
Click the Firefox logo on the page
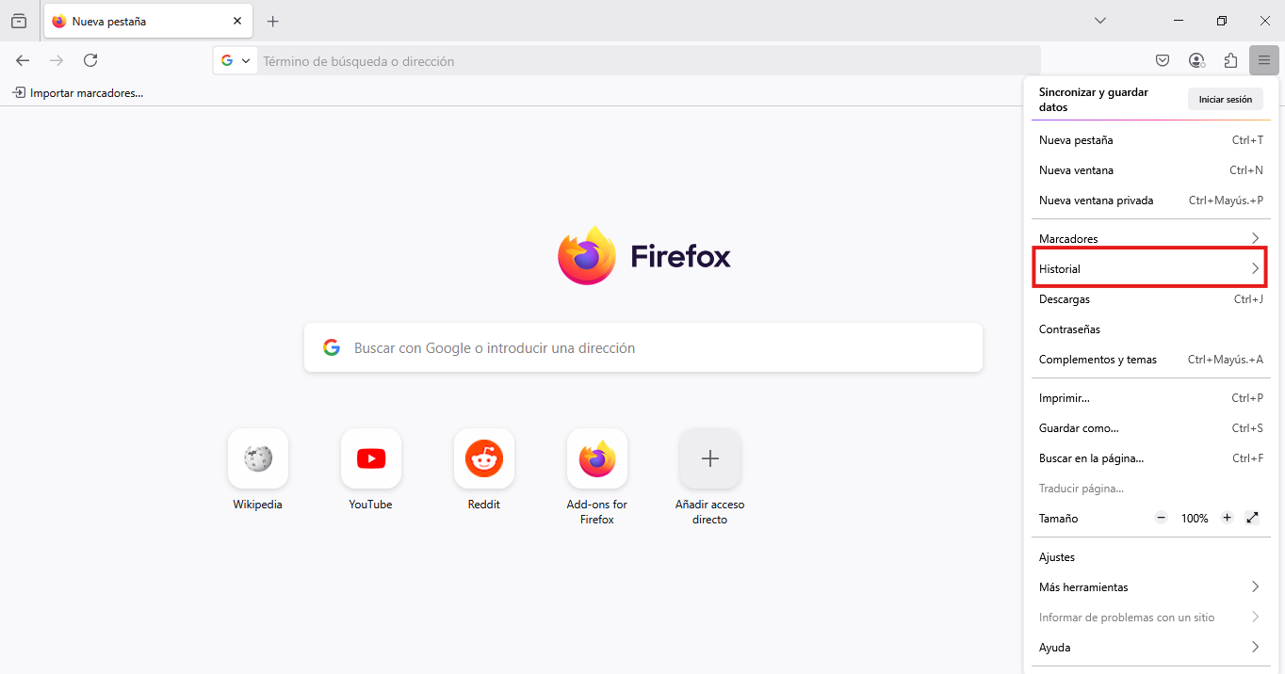pos(643,256)
